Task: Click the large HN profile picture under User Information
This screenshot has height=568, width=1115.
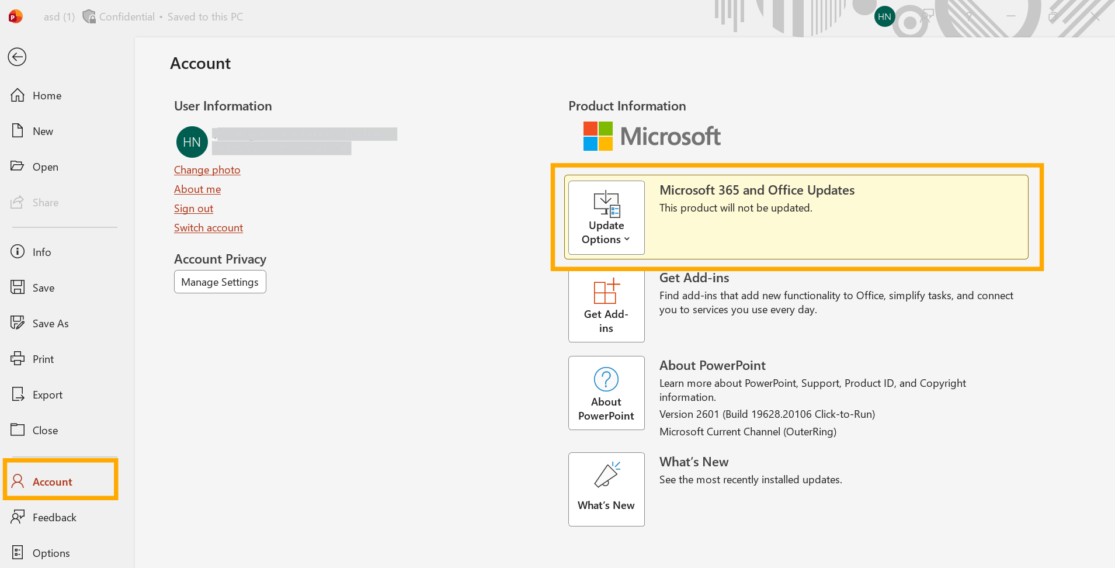Action: click(192, 142)
